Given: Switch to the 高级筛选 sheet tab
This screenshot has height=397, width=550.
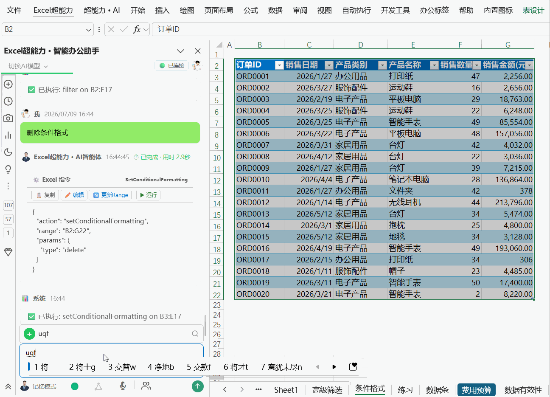Looking at the screenshot, I should [327, 390].
